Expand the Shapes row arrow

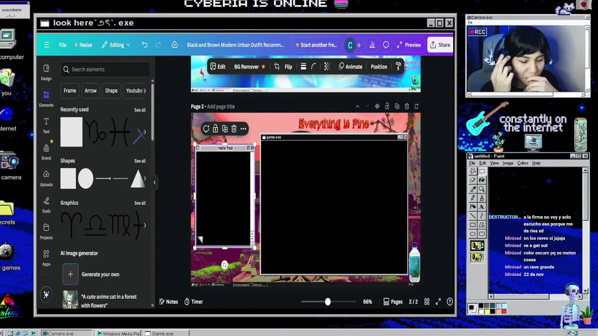[x=145, y=178]
